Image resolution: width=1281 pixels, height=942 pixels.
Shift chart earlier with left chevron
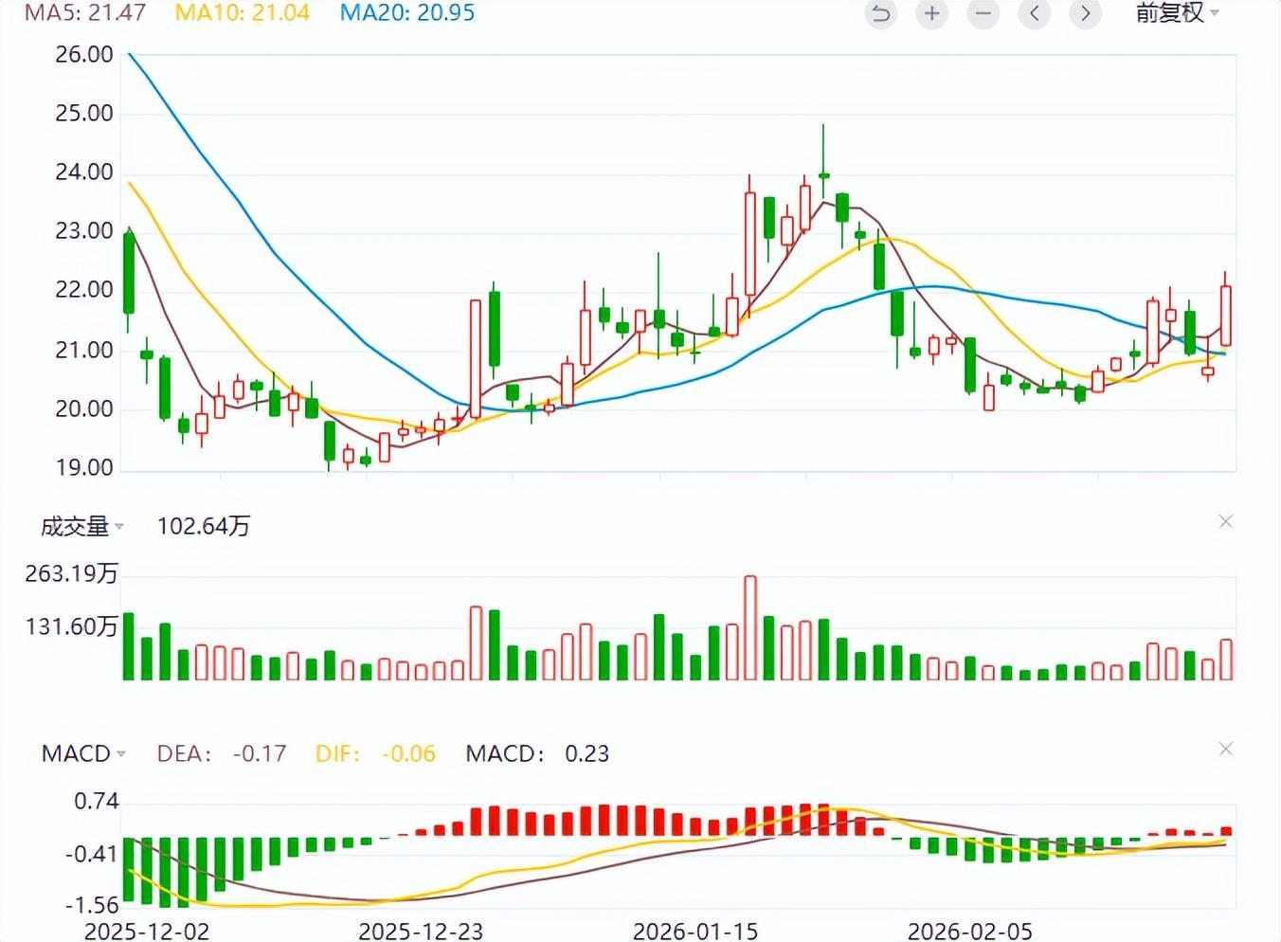[1035, 13]
